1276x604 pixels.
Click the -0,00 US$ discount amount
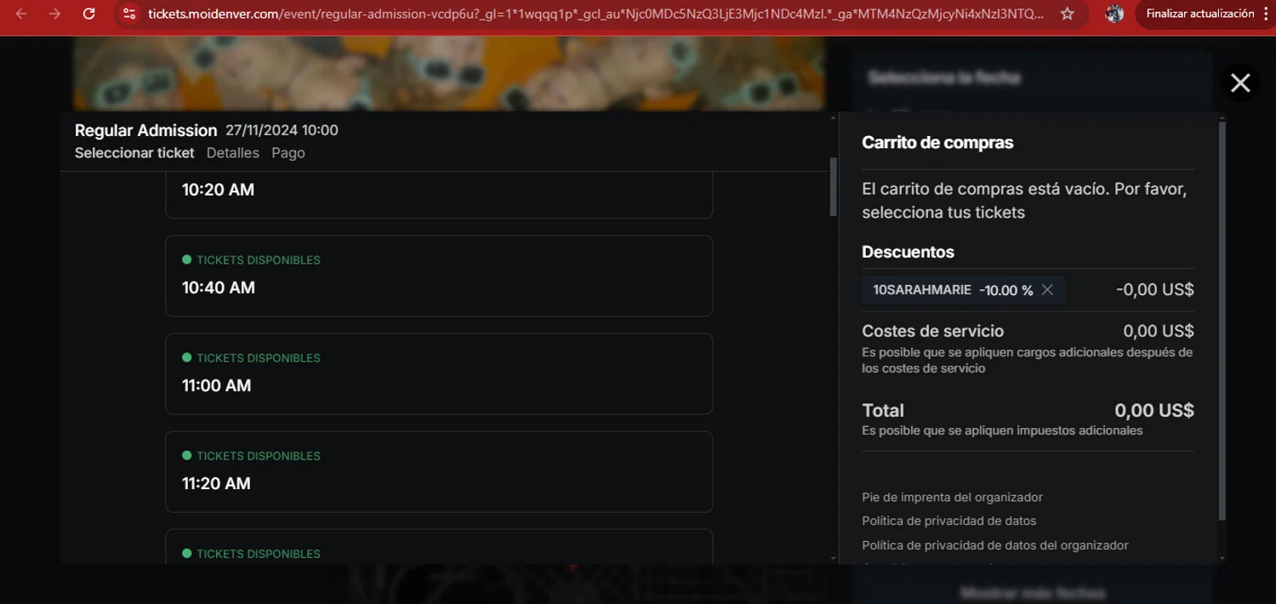tap(1154, 289)
